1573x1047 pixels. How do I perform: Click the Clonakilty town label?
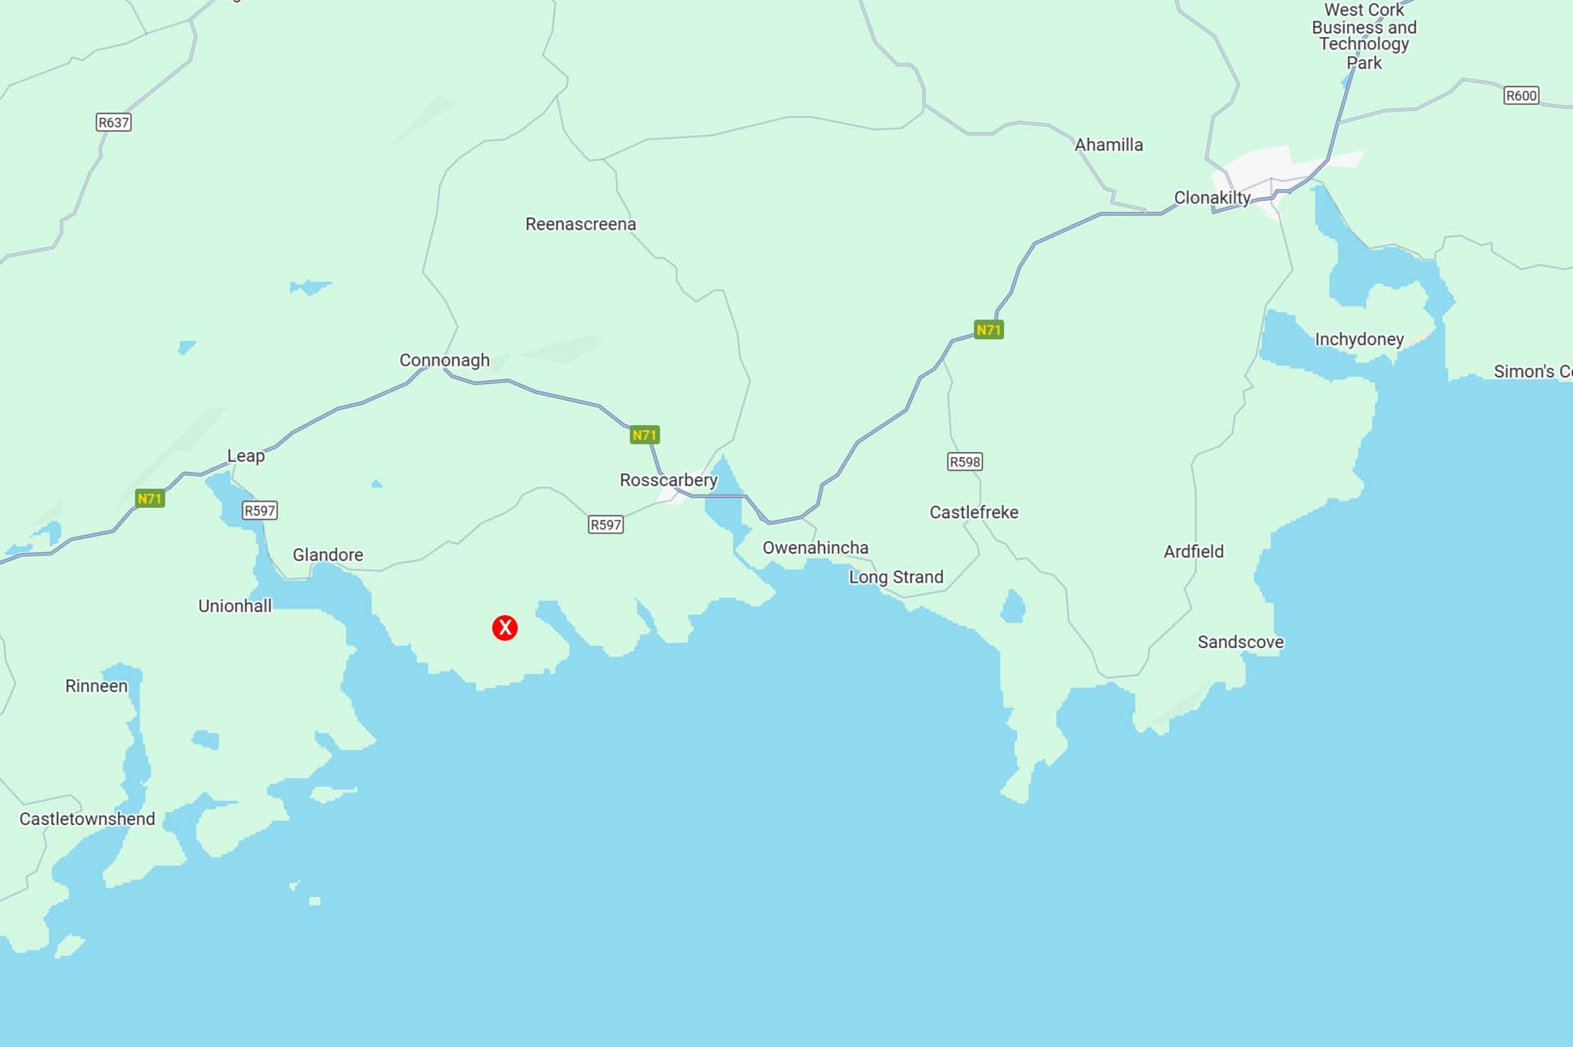click(x=1212, y=197)
